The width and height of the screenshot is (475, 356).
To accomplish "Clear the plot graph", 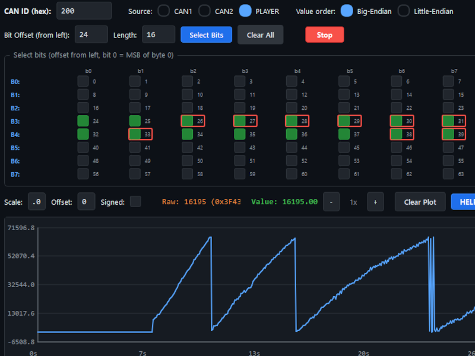I will pos(420,202).
